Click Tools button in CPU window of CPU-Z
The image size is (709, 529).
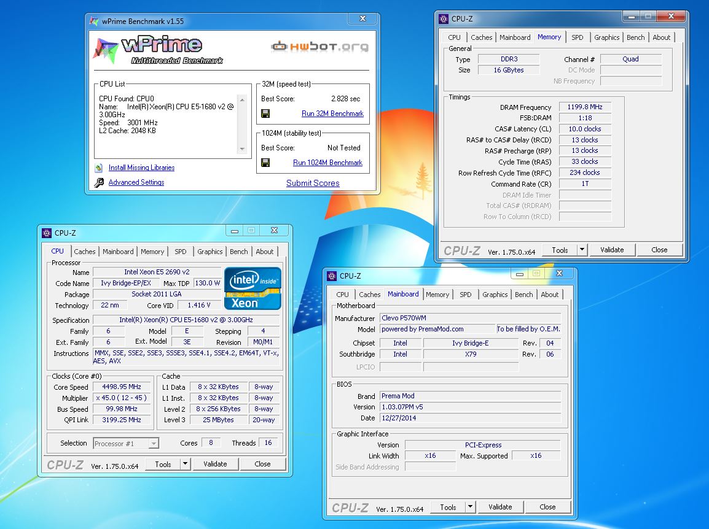(163, 464)
